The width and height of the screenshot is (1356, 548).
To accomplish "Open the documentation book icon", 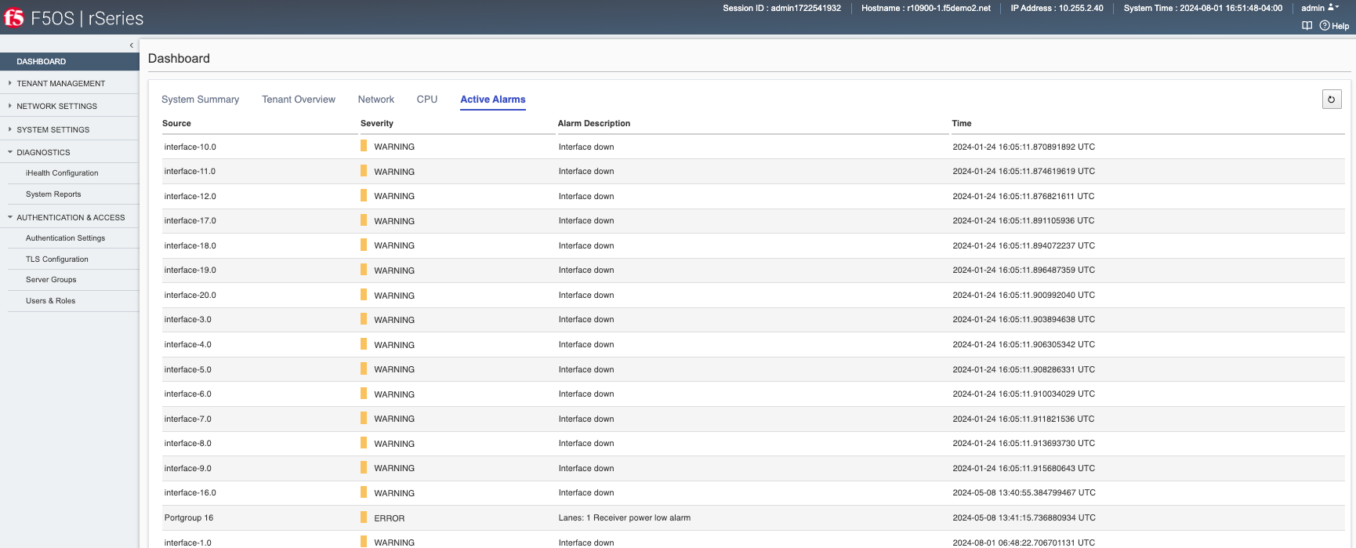I will pyautogui.click(x=1307, y=26).
